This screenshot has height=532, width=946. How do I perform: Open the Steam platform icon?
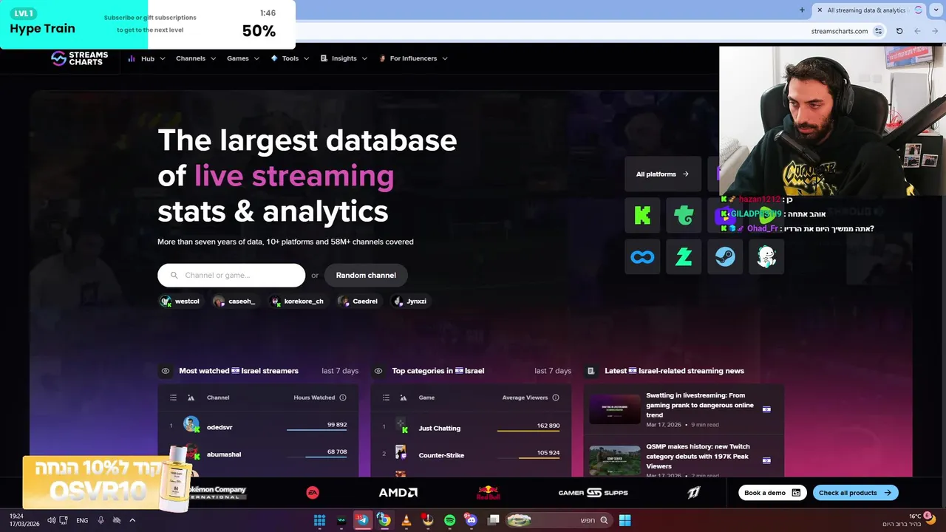pos(725,257)
